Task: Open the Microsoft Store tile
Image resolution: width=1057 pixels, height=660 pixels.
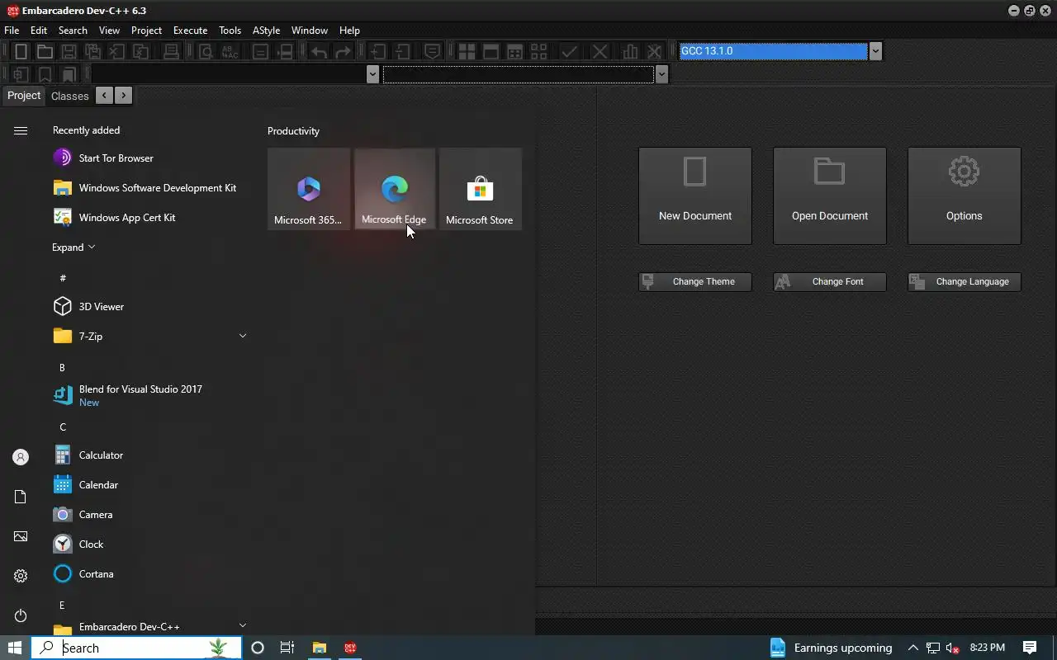Action: tap(480, 189)
